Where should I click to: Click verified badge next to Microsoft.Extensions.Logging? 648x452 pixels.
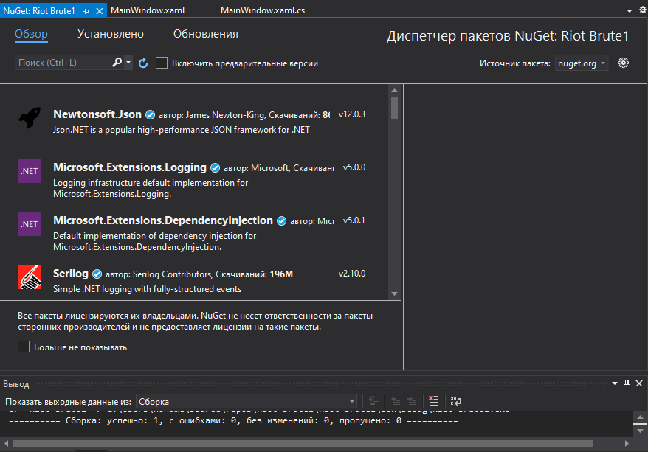pos(216,168)
